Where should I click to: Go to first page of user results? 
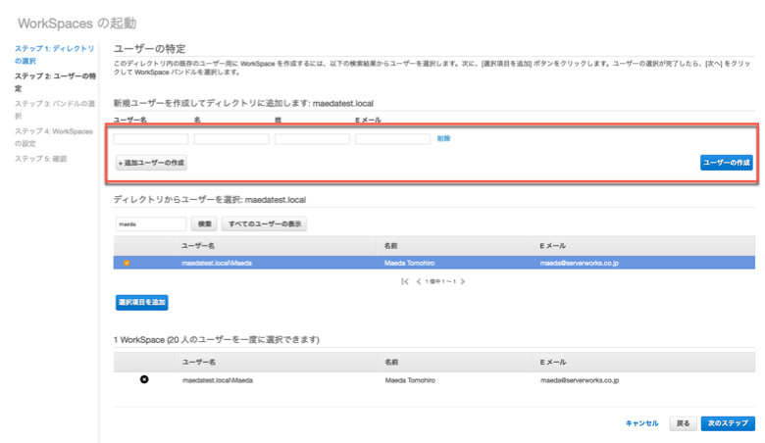tap(405, 281)
